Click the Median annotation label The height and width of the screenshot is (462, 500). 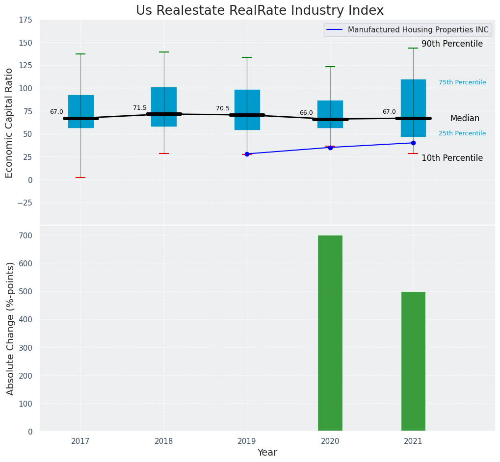[x=464, y=118]
